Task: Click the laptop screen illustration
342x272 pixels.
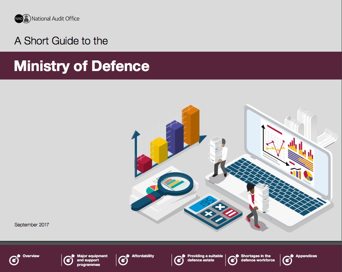Action: [288, 152]
